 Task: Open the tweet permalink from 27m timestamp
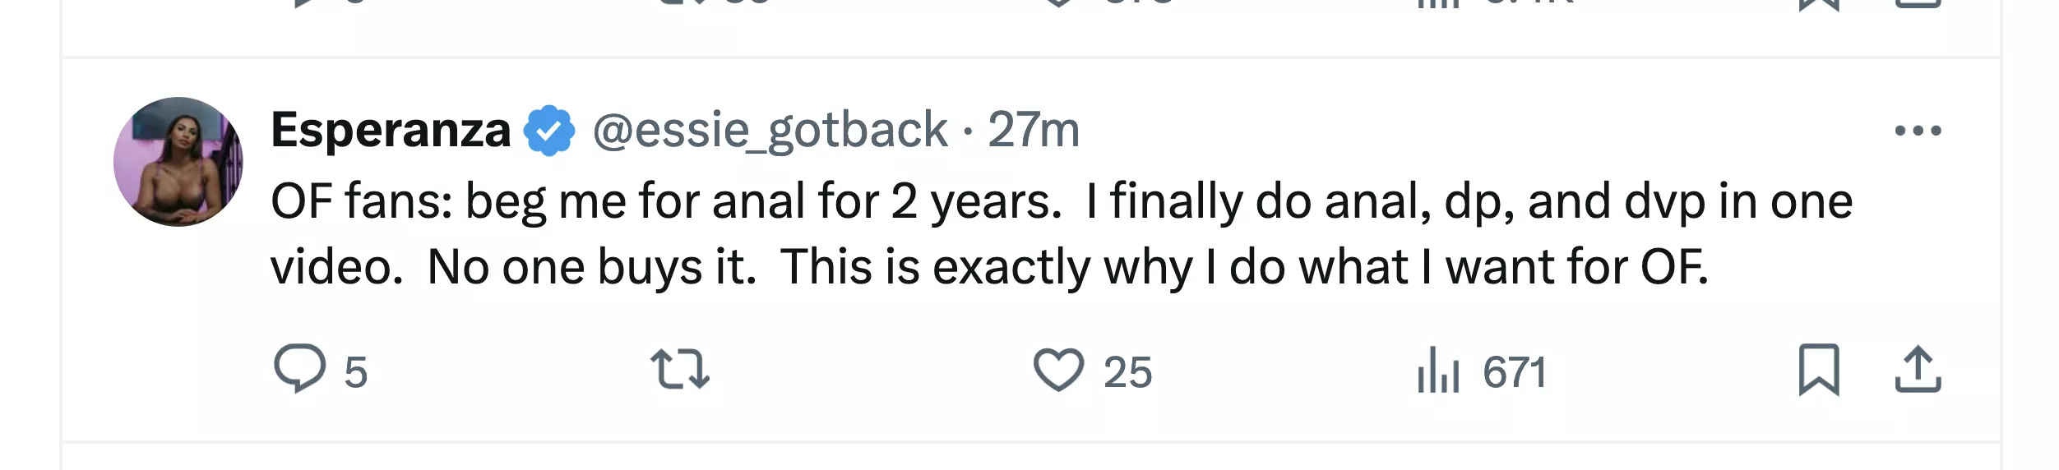click(1034, 131)
